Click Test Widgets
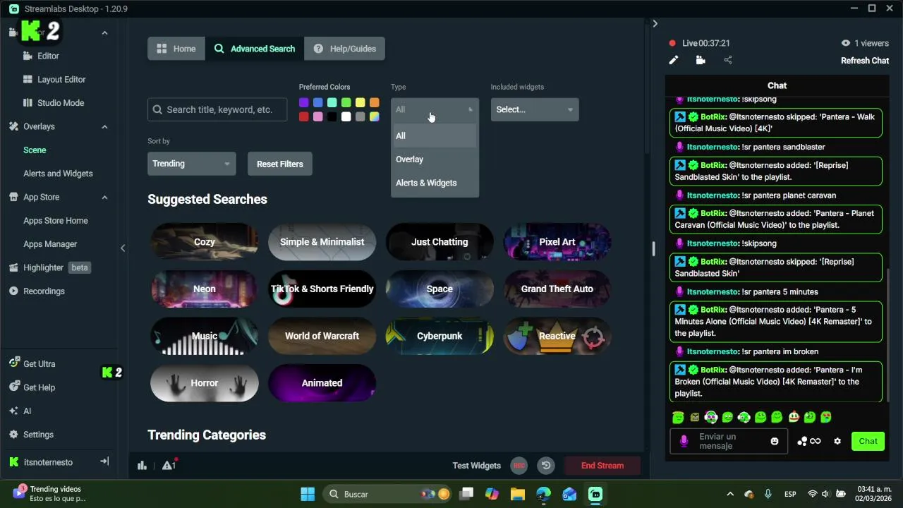The width and height of the screenshot is (903, 508). pyautogui.click(x=477, y=466)
